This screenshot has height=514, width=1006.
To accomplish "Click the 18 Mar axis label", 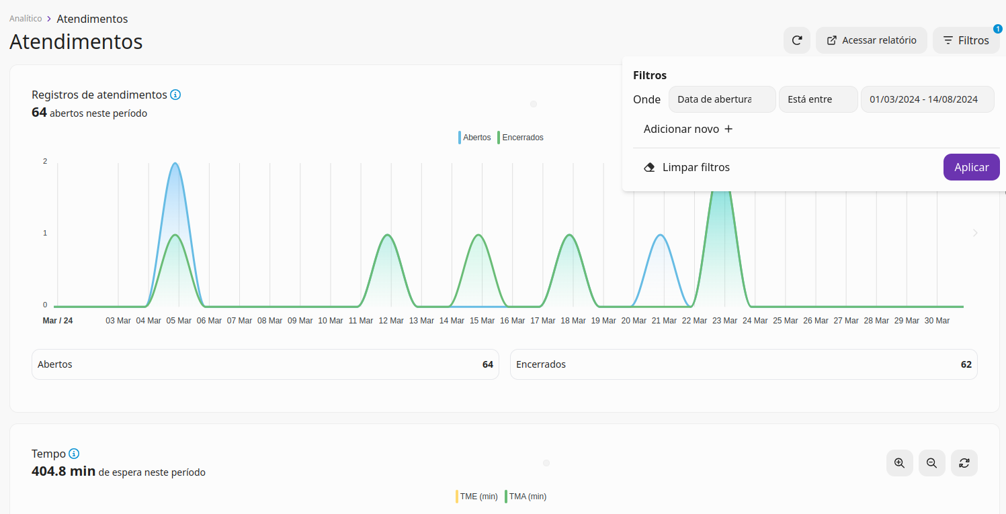I will coord(573,321).
